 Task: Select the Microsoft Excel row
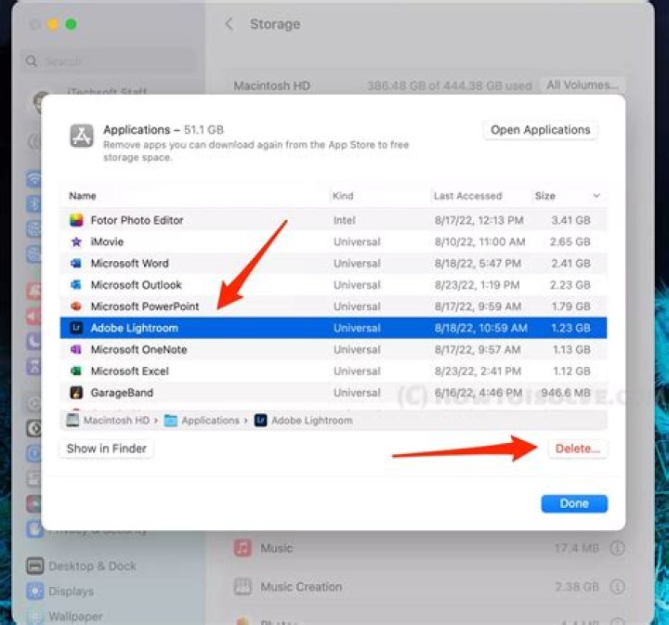click(x=334, y=371)
